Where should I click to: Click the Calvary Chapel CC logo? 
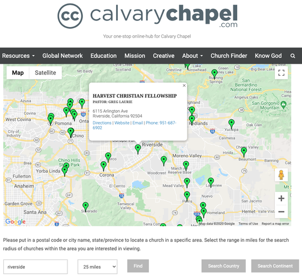70,16
